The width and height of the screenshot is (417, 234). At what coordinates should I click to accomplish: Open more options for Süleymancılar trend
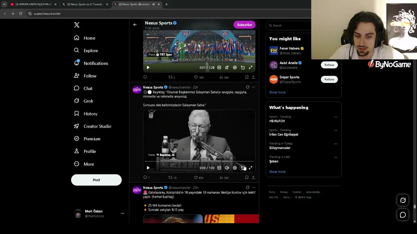336,144
